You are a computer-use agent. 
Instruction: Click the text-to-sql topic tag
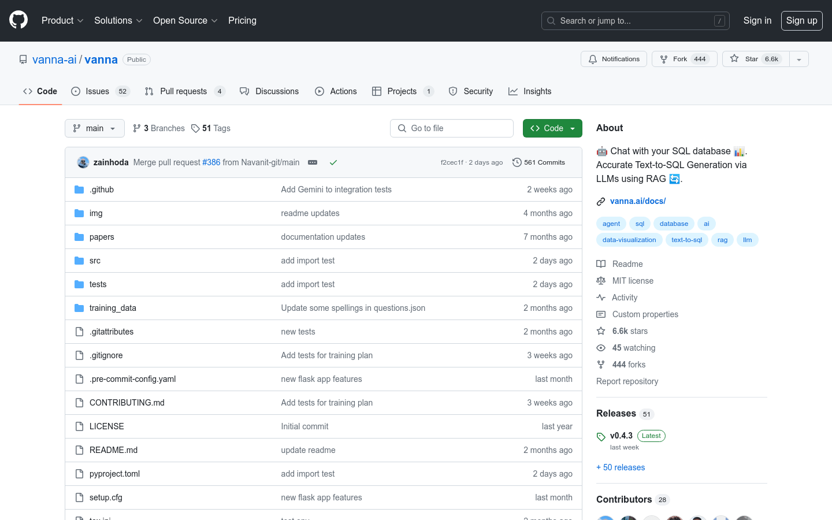tap(686, 240)
